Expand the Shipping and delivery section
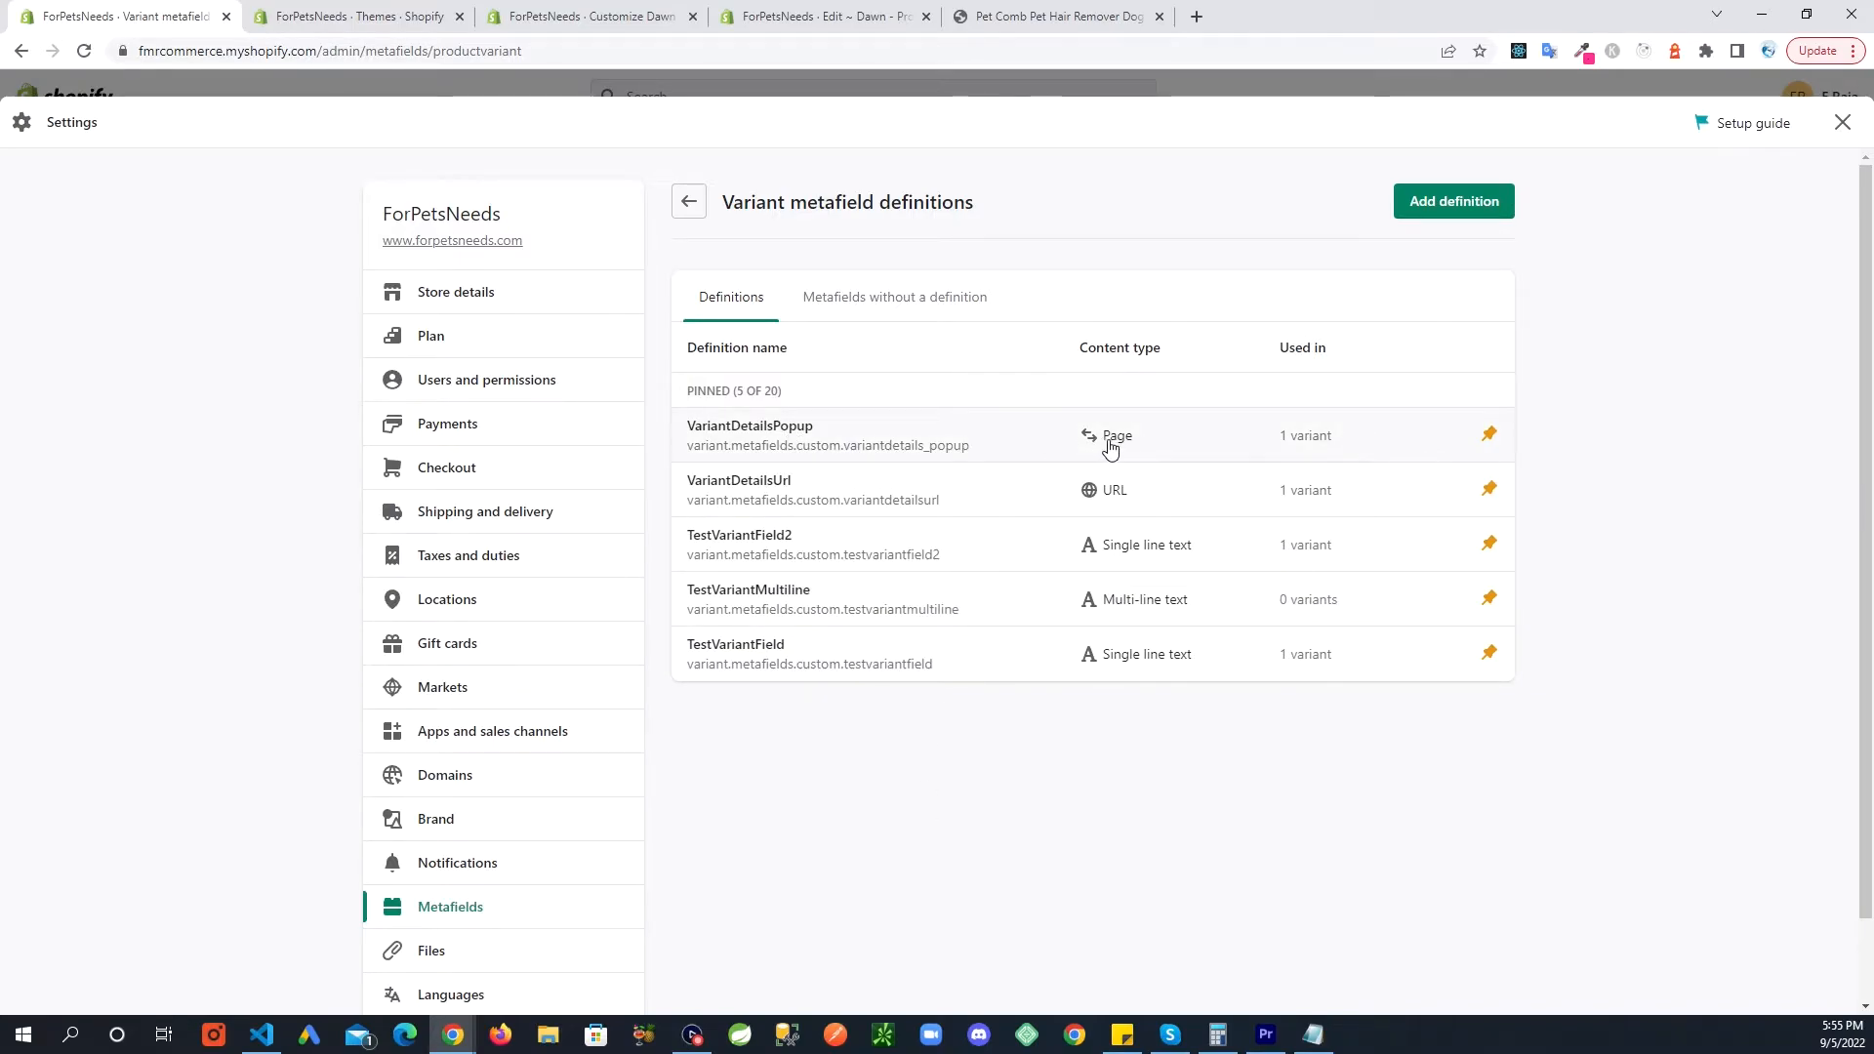Screen dimensions: 1874x1054 click(x=485, y=511)
